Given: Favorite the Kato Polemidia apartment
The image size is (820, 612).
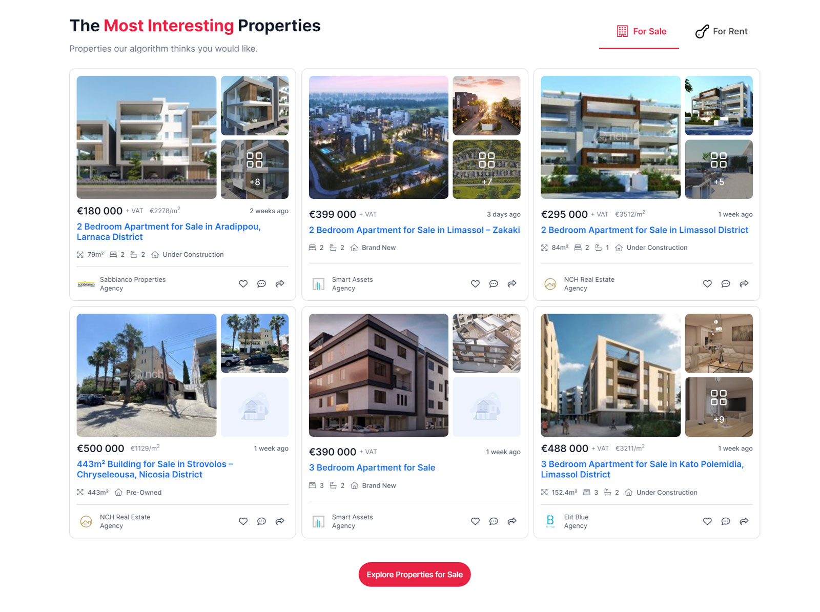Looking at the screenshot, I should (707, 521).
